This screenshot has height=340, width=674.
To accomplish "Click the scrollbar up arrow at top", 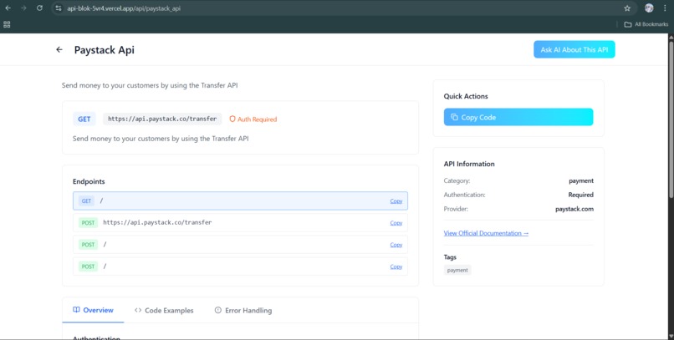I will click(671, 37).
